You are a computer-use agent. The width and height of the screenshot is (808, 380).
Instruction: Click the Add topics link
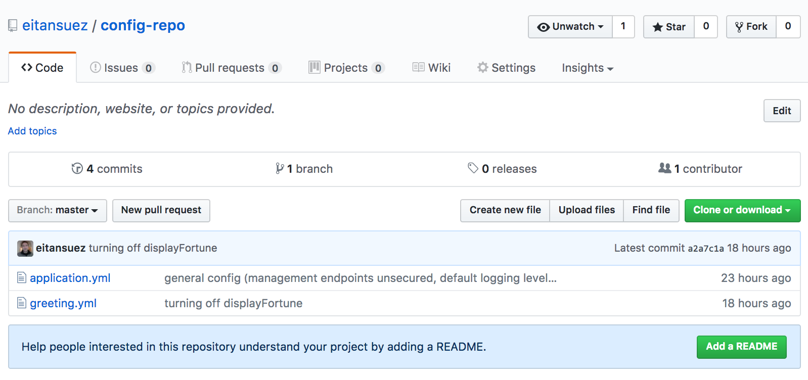[x=32, y=131]
